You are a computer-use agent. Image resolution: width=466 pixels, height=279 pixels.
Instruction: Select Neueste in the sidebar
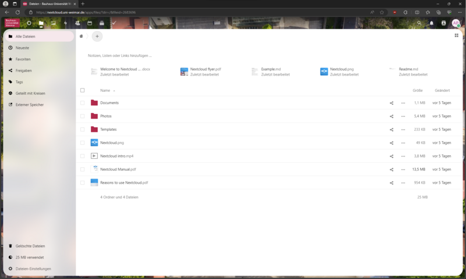[x=39, y=48]
